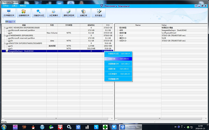Click the New Volume label cell
Screen dimensions: 209x130
coord(52,33)
